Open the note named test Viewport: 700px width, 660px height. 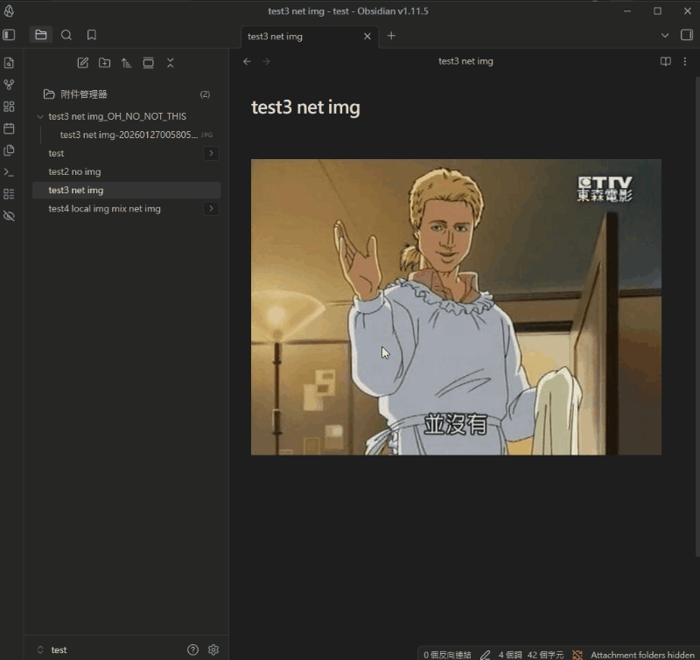56,153
